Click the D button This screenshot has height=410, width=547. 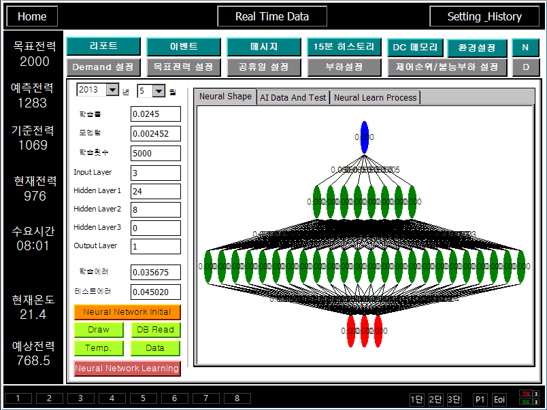526,67
